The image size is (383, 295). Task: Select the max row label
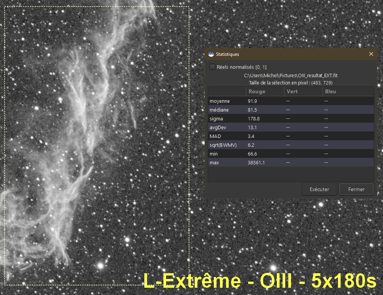[214, 162]
